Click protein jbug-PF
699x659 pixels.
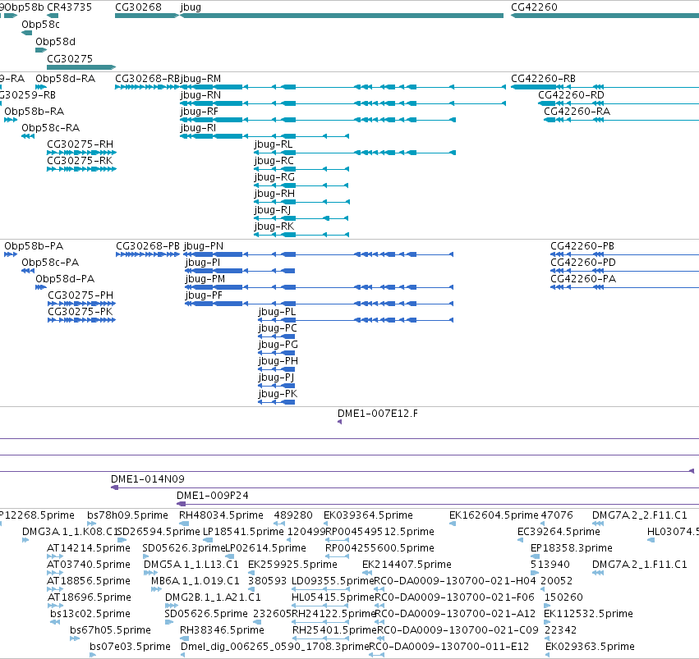319,304
